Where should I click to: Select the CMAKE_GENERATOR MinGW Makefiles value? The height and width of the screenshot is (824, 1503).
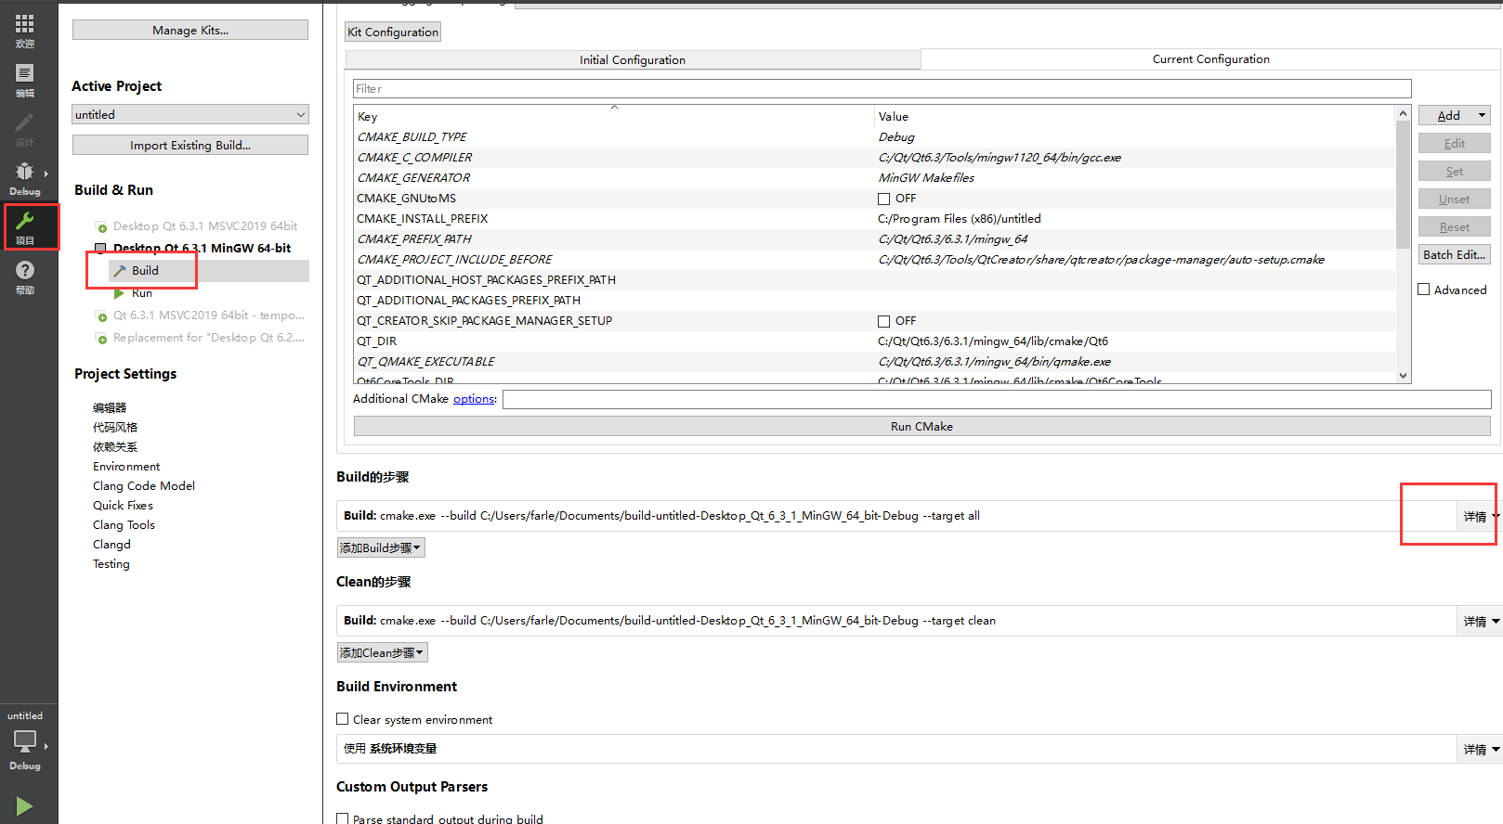click(x=926, y=177)
